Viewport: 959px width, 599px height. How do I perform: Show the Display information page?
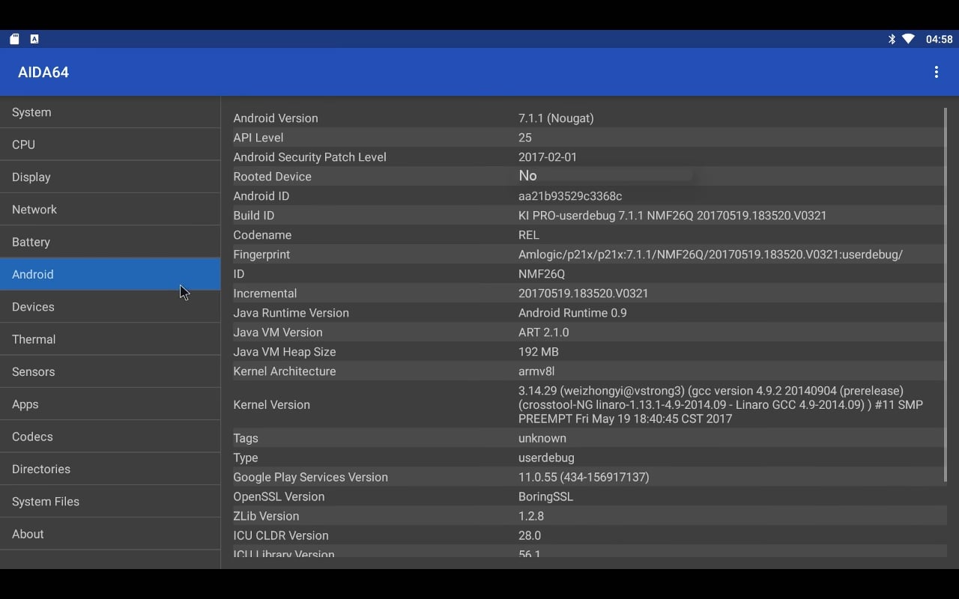click(110, 177)
